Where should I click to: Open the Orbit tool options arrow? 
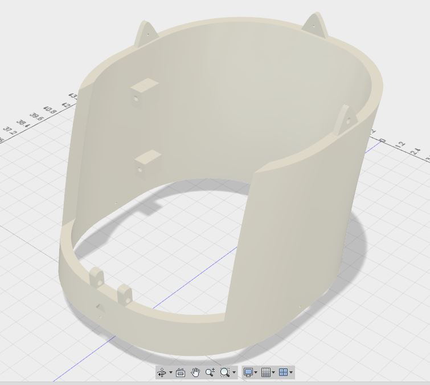[x=171, y=372]
